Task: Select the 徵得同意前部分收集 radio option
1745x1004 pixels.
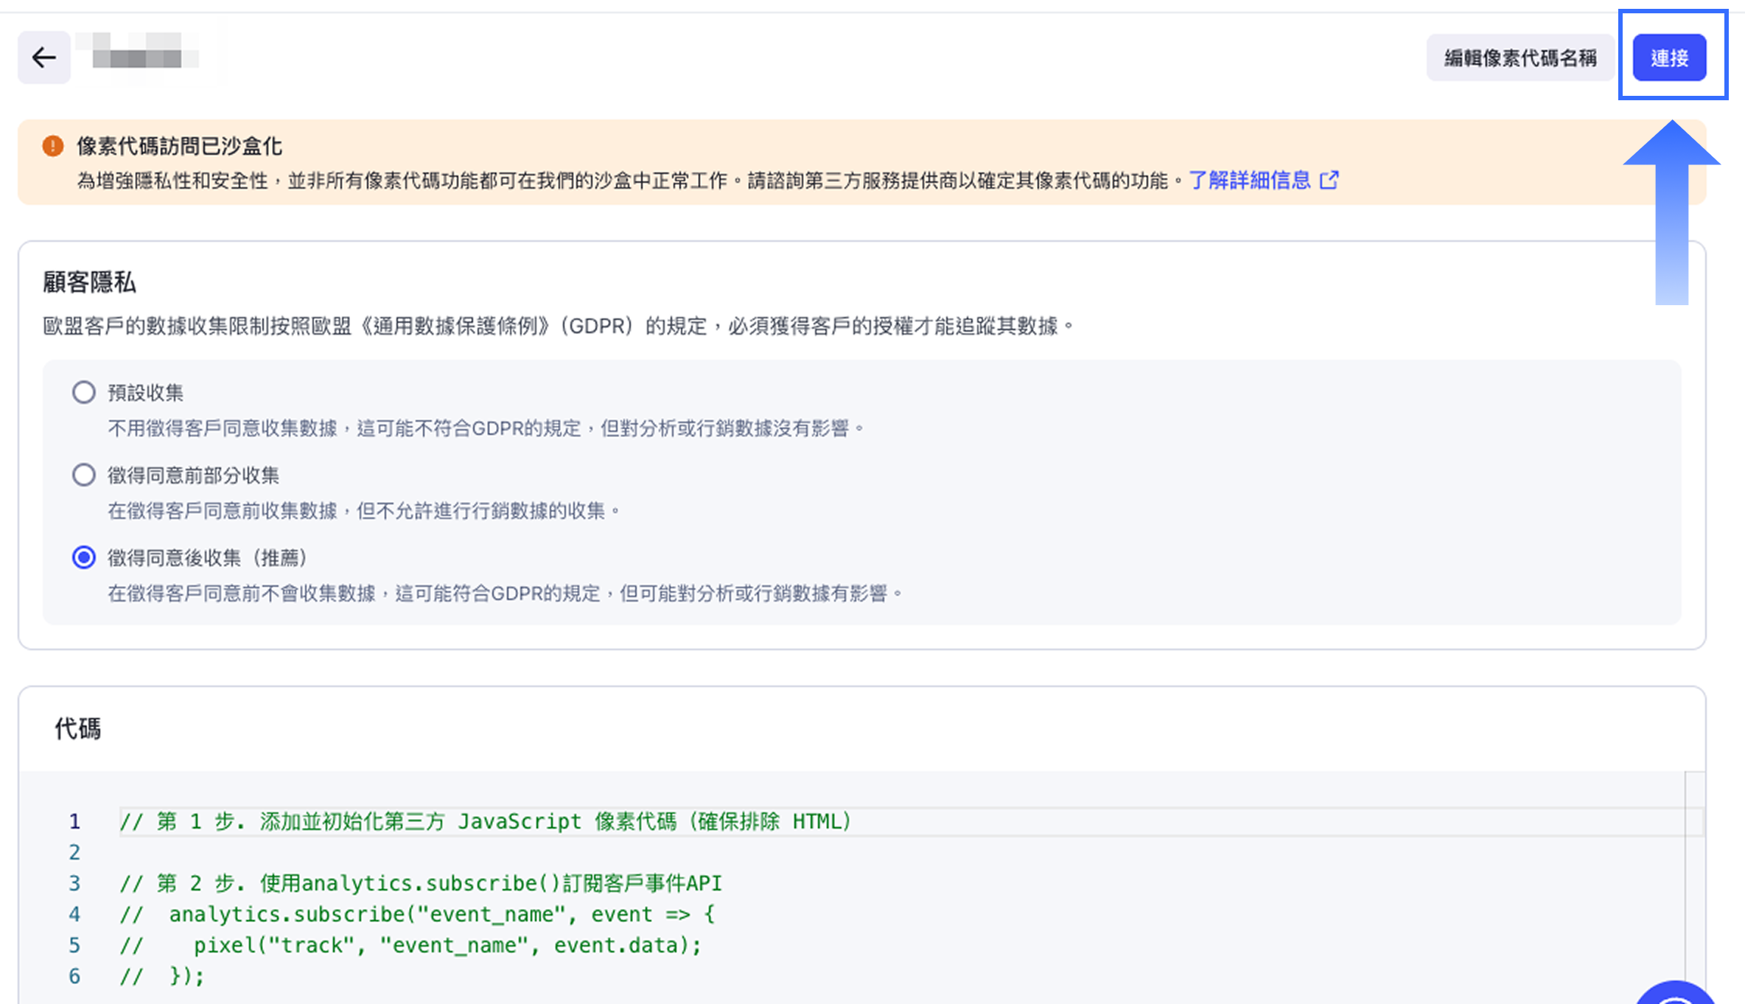Action: coord(84,475)
